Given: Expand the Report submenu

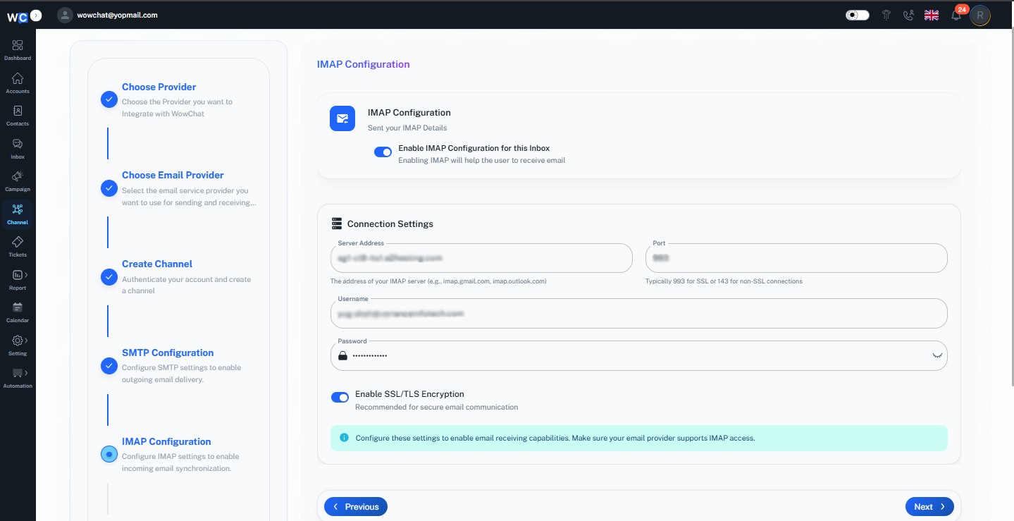Looking at the screenshot, I should (26, 274).
